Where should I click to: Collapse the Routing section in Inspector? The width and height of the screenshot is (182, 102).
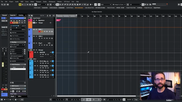[x=18, y=42]
